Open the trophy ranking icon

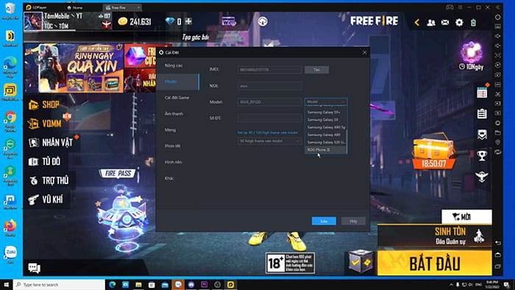click(x=482, y=155)
